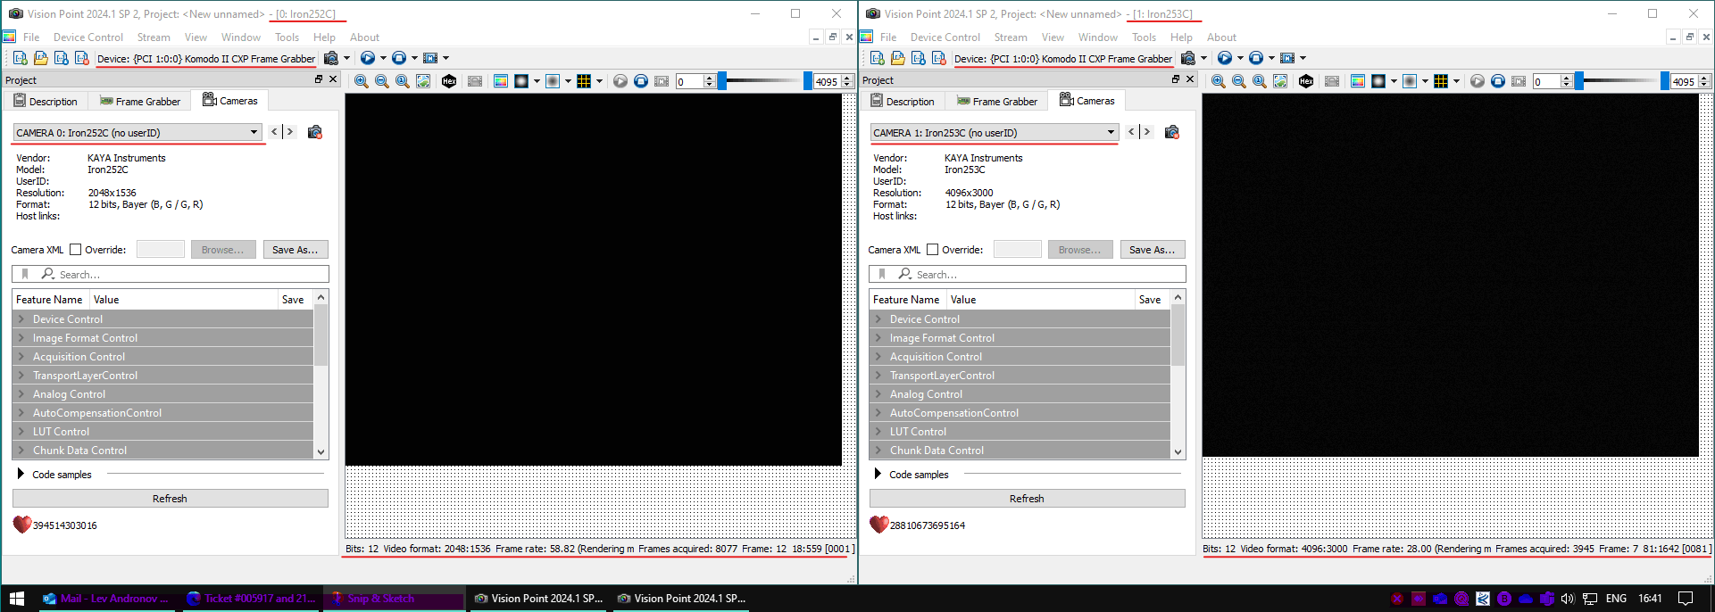Image resolution: width=1715 pixels, height=612 pixels.
Task: Expand Acquisition Control in Iron253C feature list
Action: click(878, 356)
